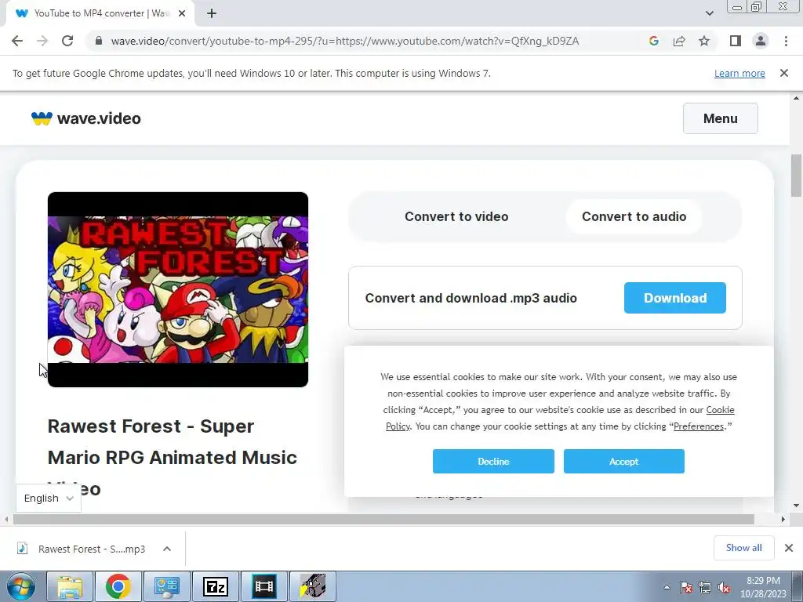Close the YouTube to MP4 converter tab
803x602 pixels.
182,13
